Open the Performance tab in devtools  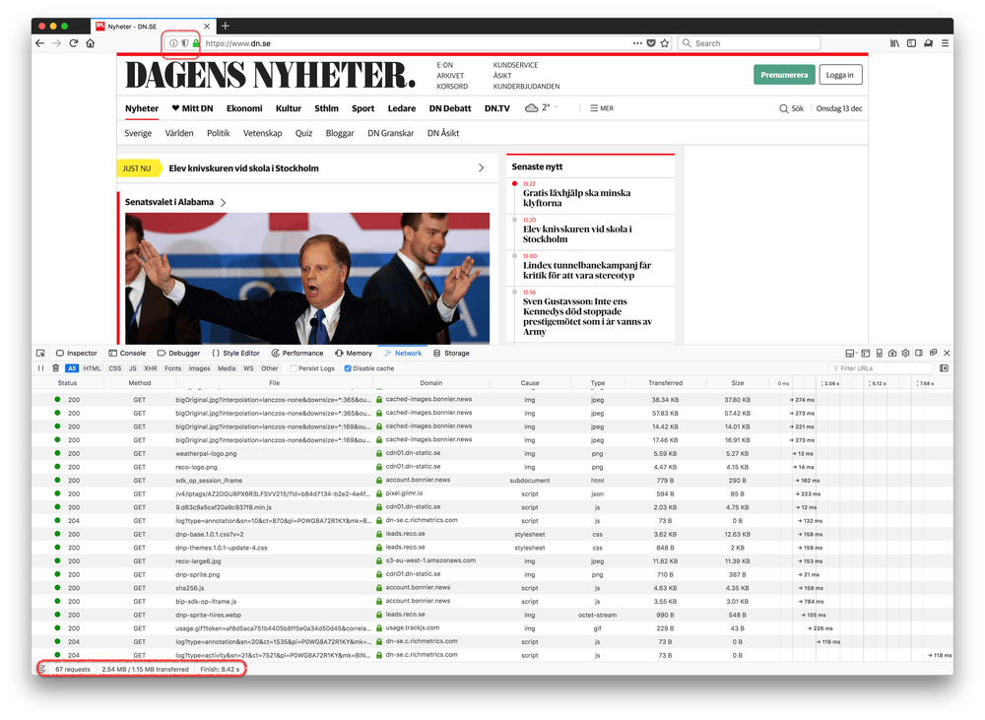tap(296, 353)
